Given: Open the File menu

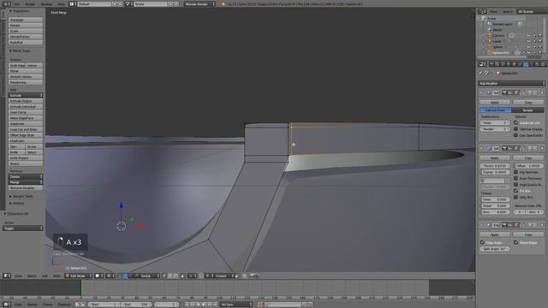Looking at the screenshot, I should click(17, 4).
